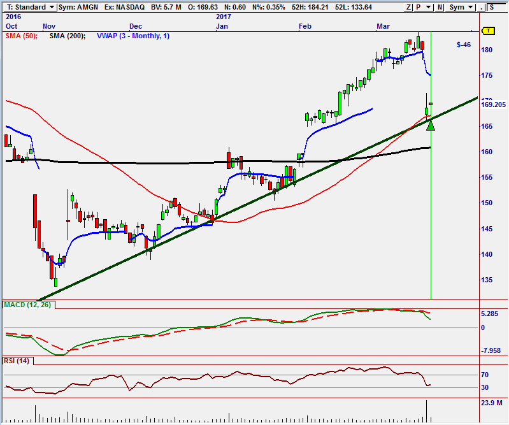Click the dot button next to Sym
This screenshot has width=509, height=425.
point(481,7)
